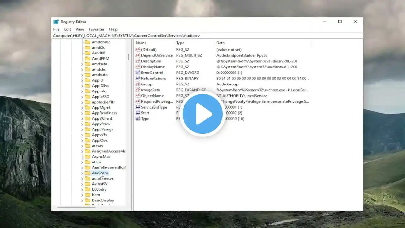Select the ErrorControl DWORD value icon

[138, 73]
